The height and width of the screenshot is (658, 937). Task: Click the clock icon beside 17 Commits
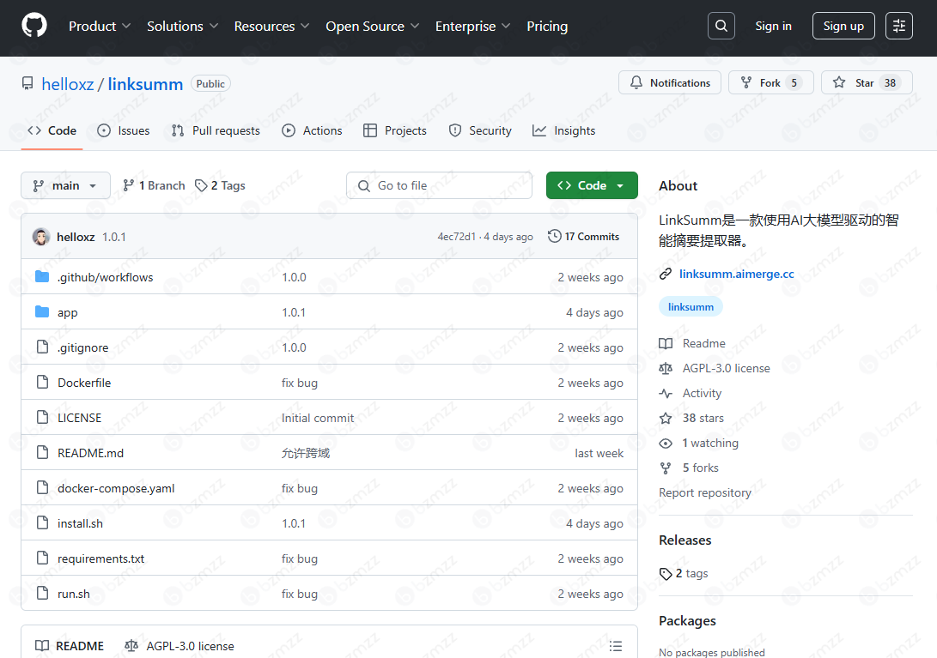coord(555,237)
